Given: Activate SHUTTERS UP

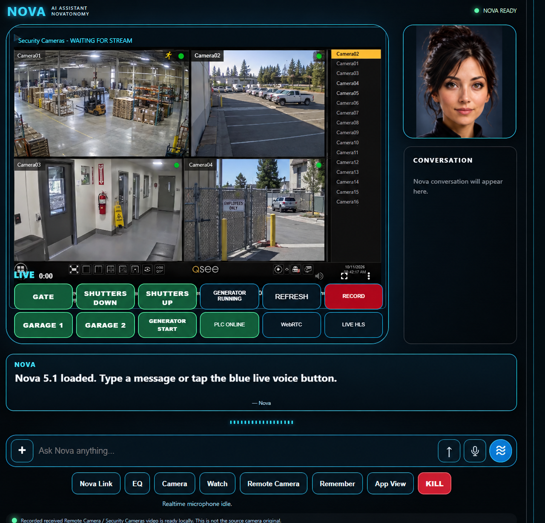Looking at the screenshot, I should (x=167, y=297).
